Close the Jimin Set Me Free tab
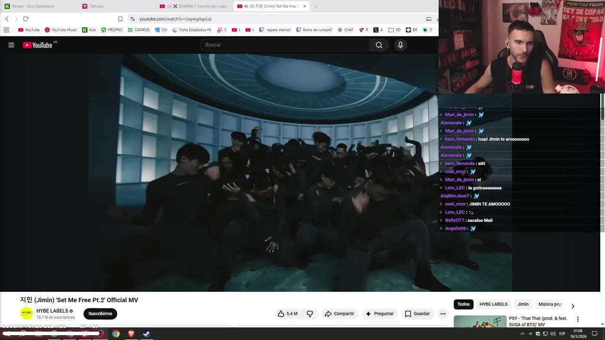 (x=304, y=6)
